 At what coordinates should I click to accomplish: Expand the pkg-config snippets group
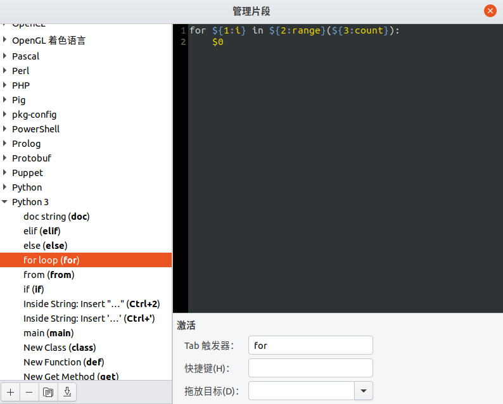(4, 114)
